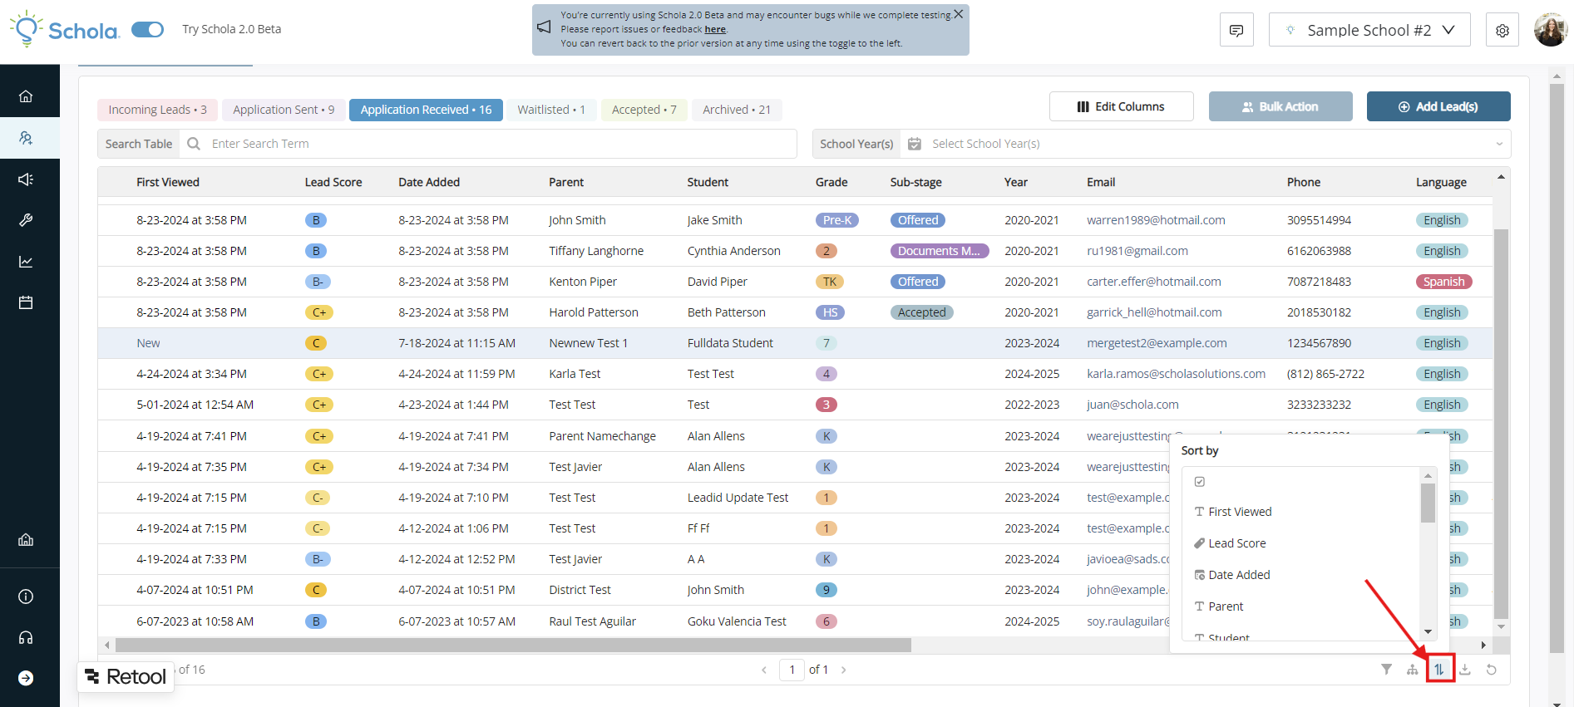Open the headset Support sidebar icon
Viewport: 1574px width, 707px height.
click(26, 637)
